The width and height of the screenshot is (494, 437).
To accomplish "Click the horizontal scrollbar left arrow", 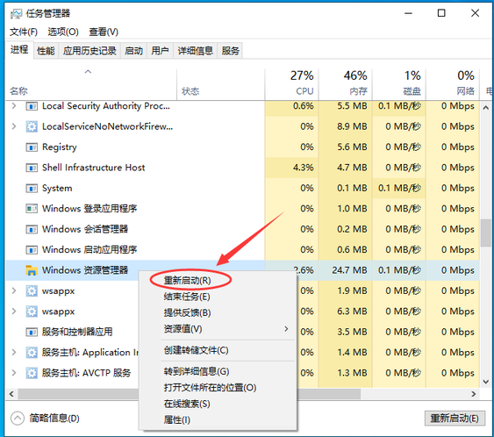I will pyautogui.click(x=11, y=394).
